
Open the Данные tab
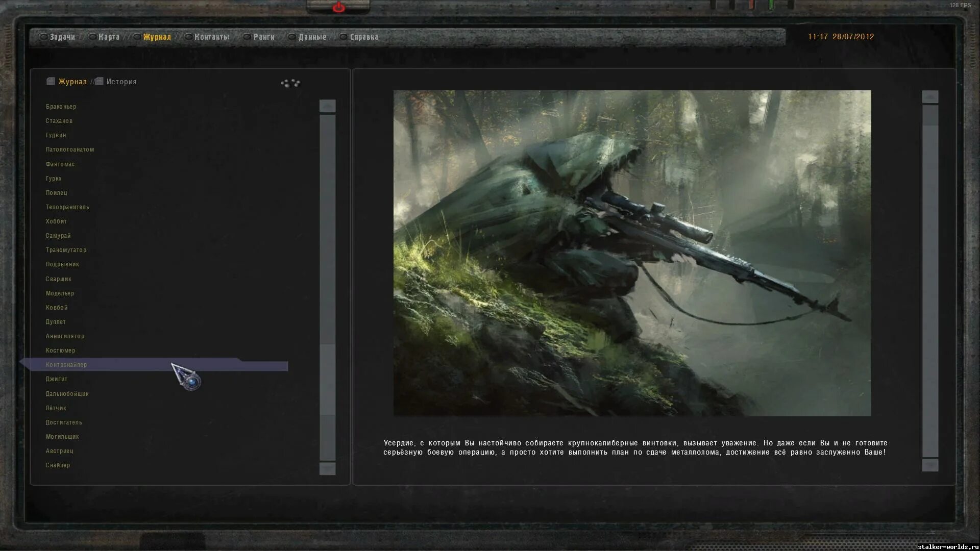click(x=312, y=37)
